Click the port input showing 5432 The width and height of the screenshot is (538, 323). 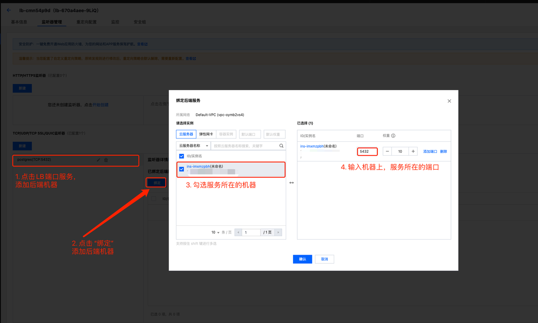[367, 151]
